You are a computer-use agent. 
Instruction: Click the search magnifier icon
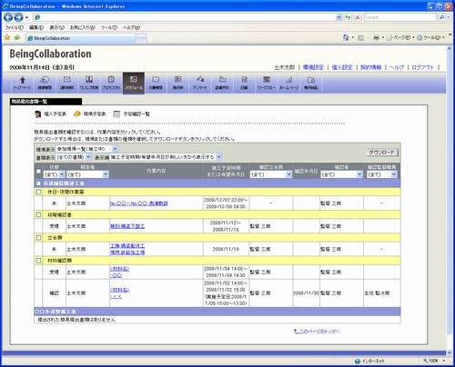441,17
